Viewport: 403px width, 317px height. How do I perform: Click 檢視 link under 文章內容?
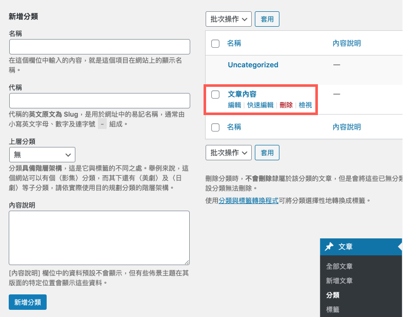306,105
